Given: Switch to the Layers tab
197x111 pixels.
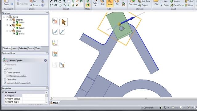Looking at the screenshot, I should coord(14,48).
